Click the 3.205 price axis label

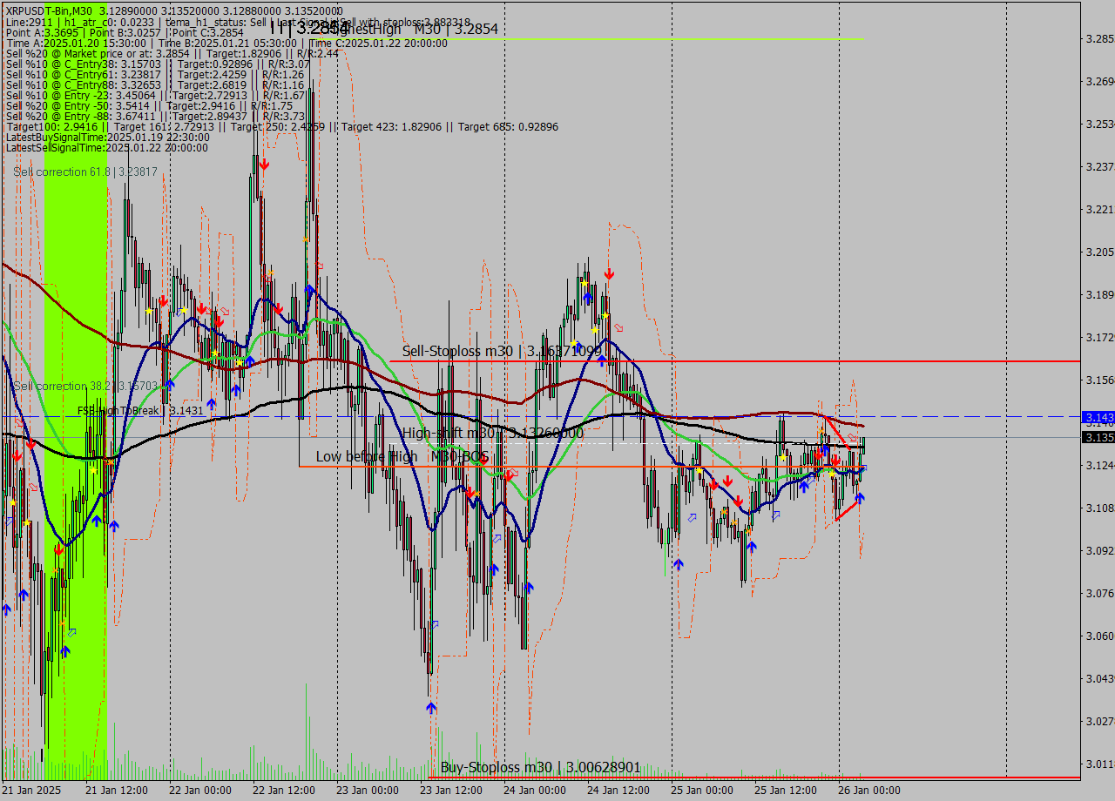point(1100,252)
